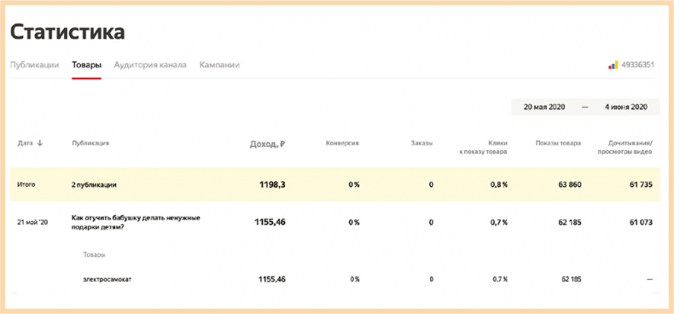Sort by Доход, ₽ column header
The height and width of the screenshot is (314, 674).
click(268, 144)
